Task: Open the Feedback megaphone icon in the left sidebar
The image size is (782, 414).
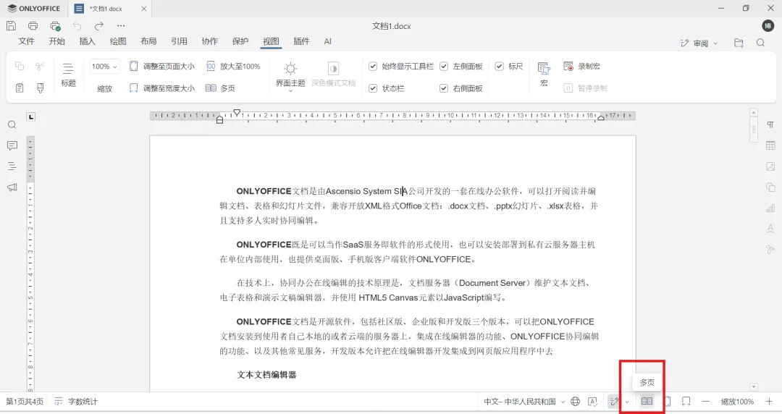Action: (x=12, y=187)
